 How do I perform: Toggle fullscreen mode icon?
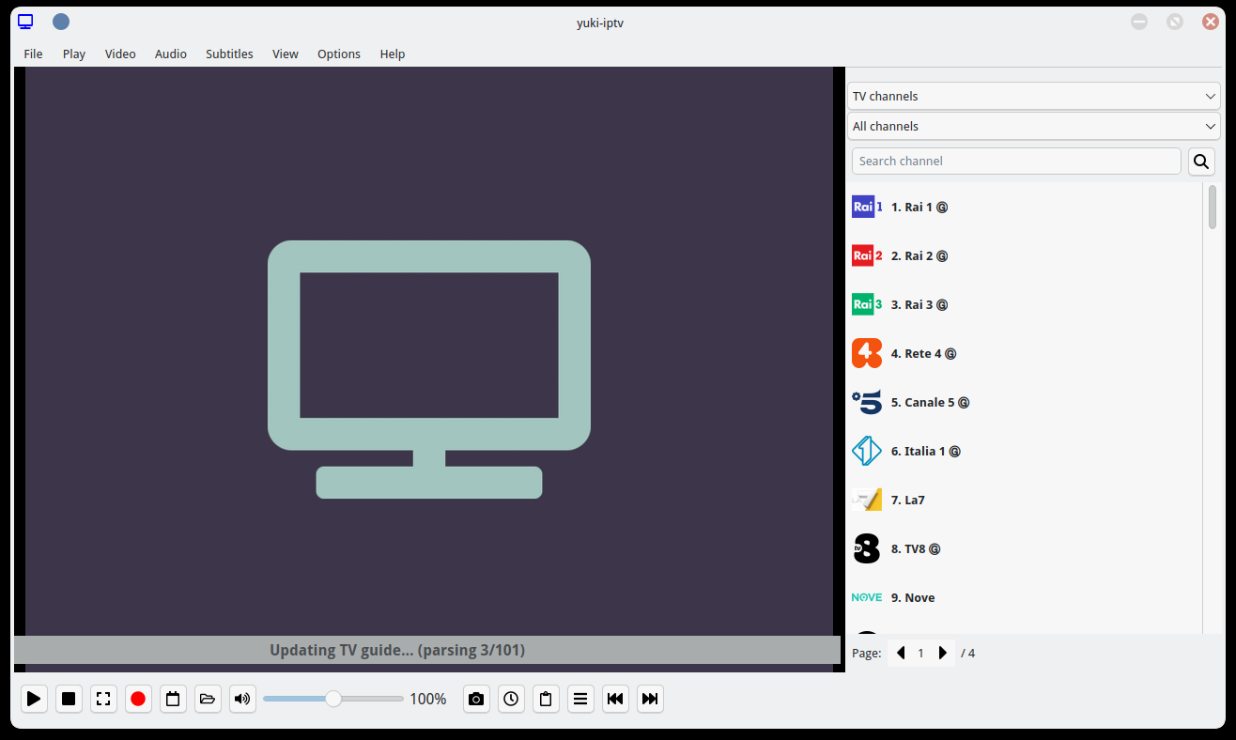(103, 699)
